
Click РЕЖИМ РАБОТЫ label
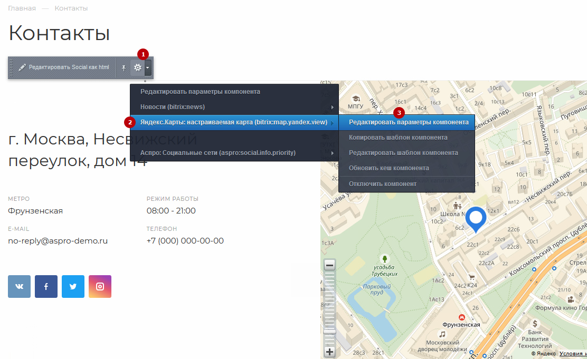pyautogui.click(x=172, y=199)
